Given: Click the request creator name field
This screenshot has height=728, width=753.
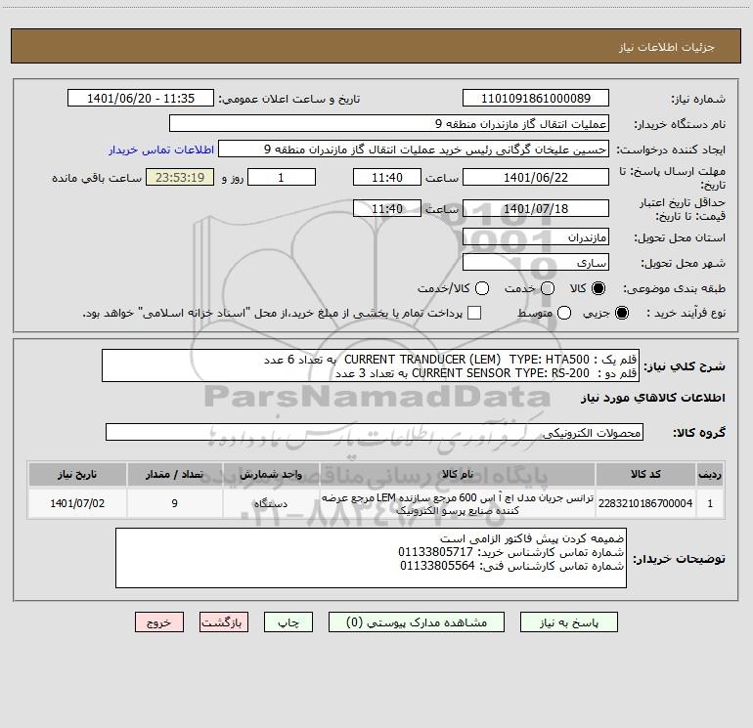Looking at the screenshot, I should pyautogui.click(x=414, y=149).
